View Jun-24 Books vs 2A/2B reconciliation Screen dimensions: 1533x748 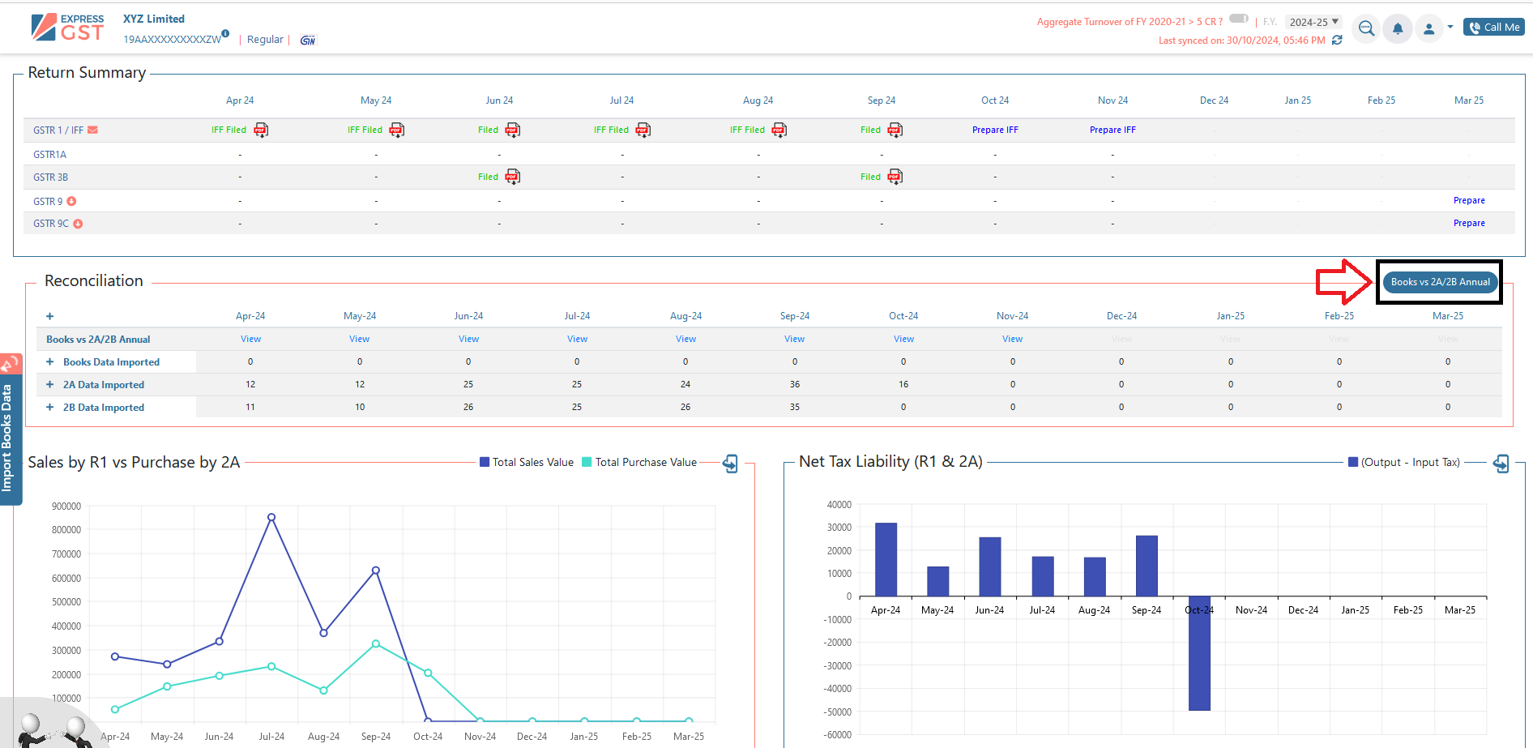point(468,339)
